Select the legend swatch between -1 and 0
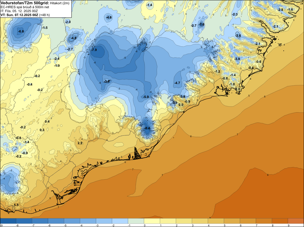The height and width of the screenshot is (227, 304). [x=136, y=221]
